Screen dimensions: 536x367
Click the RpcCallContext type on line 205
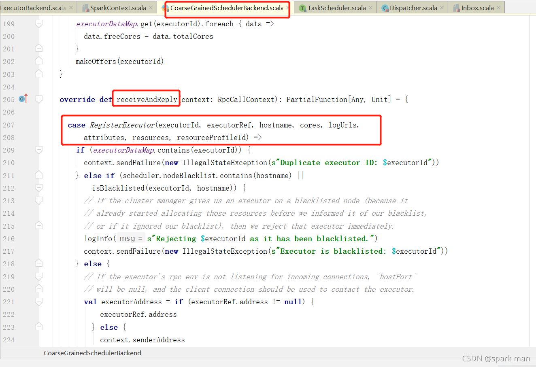pyautogui.click(x=246, y=100)
